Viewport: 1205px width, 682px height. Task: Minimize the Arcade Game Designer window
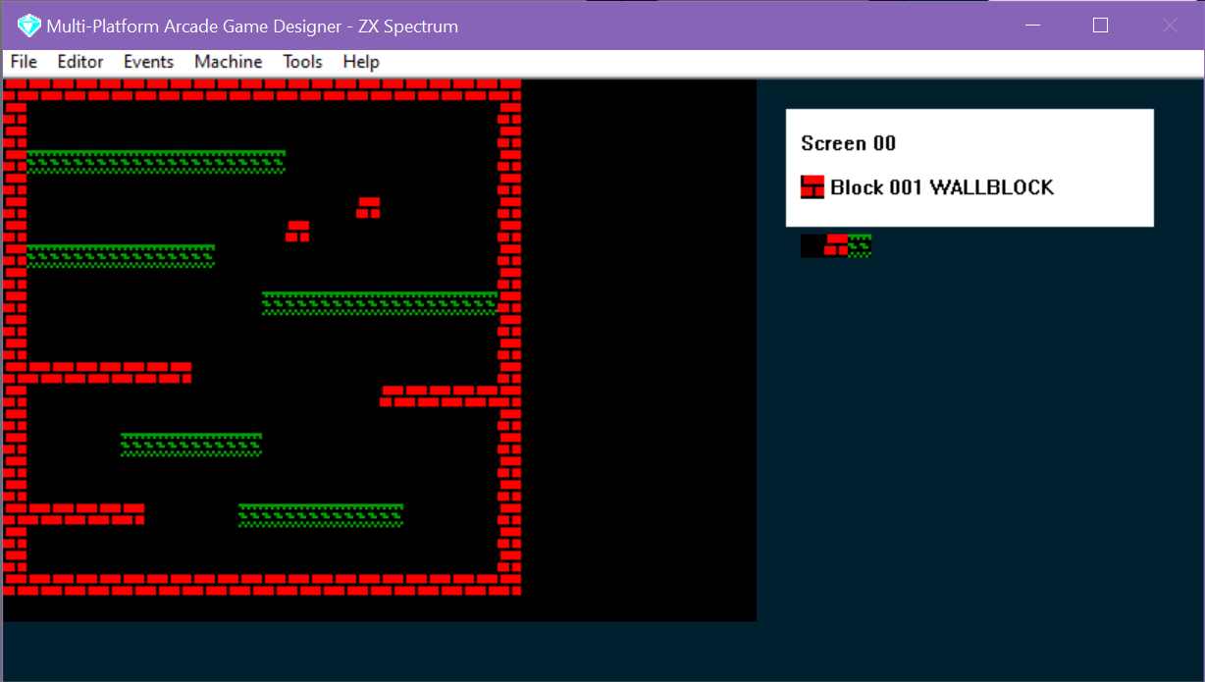coord(1030,26)
